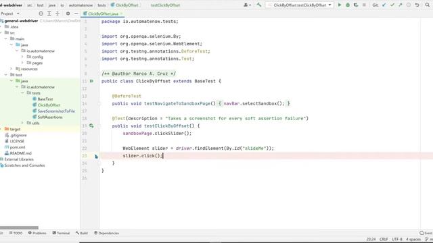433x243 pixels.
Task: Select SoftAssertions in project tree
Action: click(x=50, y=117)
